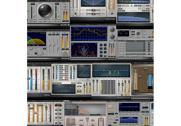The width and height of the screenshot is (181, 126).
Task: Open L2 Shaping Normal selector
Action: click(58, 118)
